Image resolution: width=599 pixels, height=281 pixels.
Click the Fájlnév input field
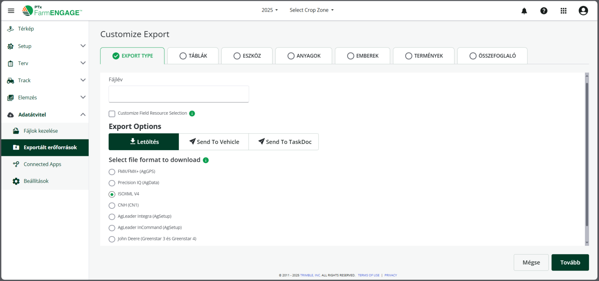click(x=179, y=94)
